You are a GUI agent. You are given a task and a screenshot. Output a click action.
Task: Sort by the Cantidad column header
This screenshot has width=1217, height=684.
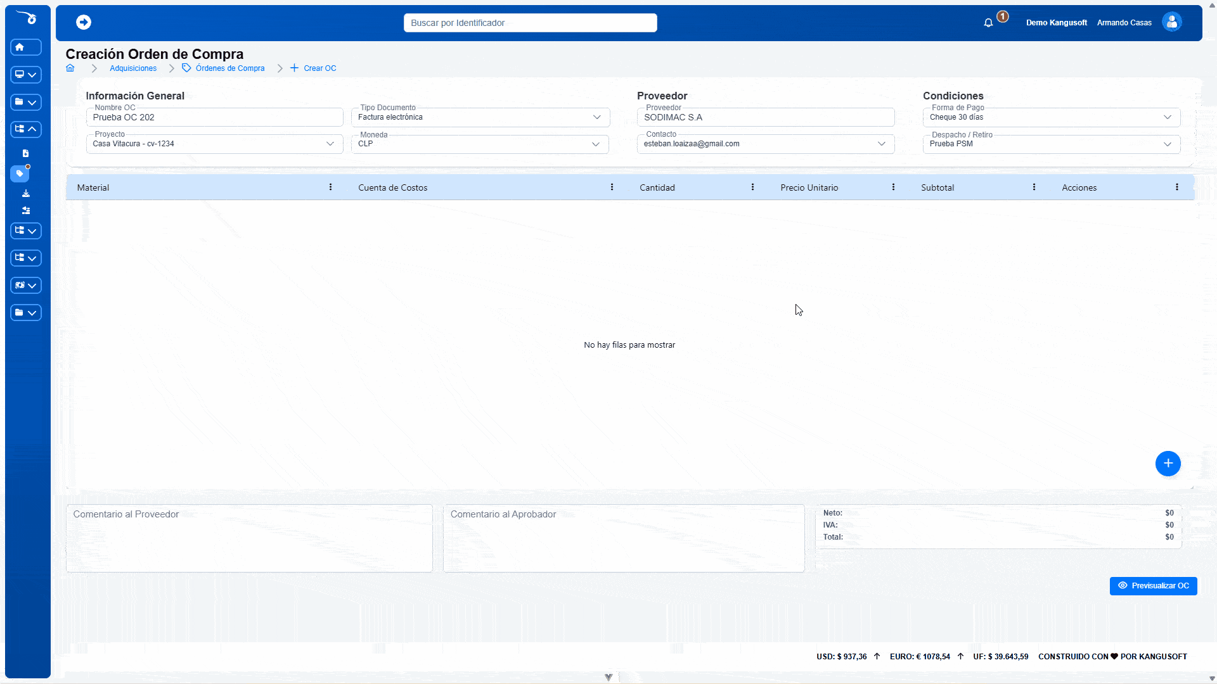click(x=657, y=187)
